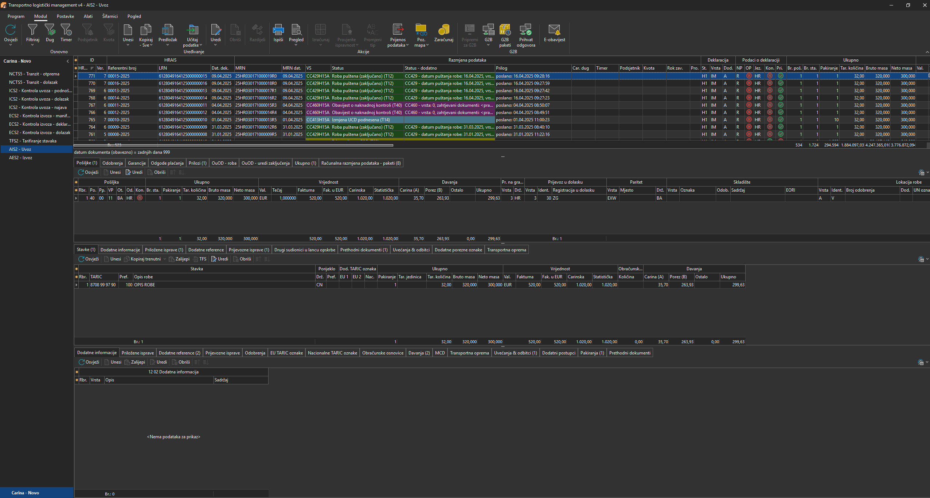The width and height of the screenshot is (930, 498).
Task: Click the horizontal scrollbar of declarations grid
Action: (233, 145)
